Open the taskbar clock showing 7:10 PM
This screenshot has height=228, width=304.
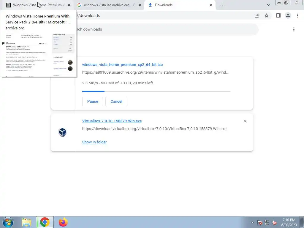(289, 222)
